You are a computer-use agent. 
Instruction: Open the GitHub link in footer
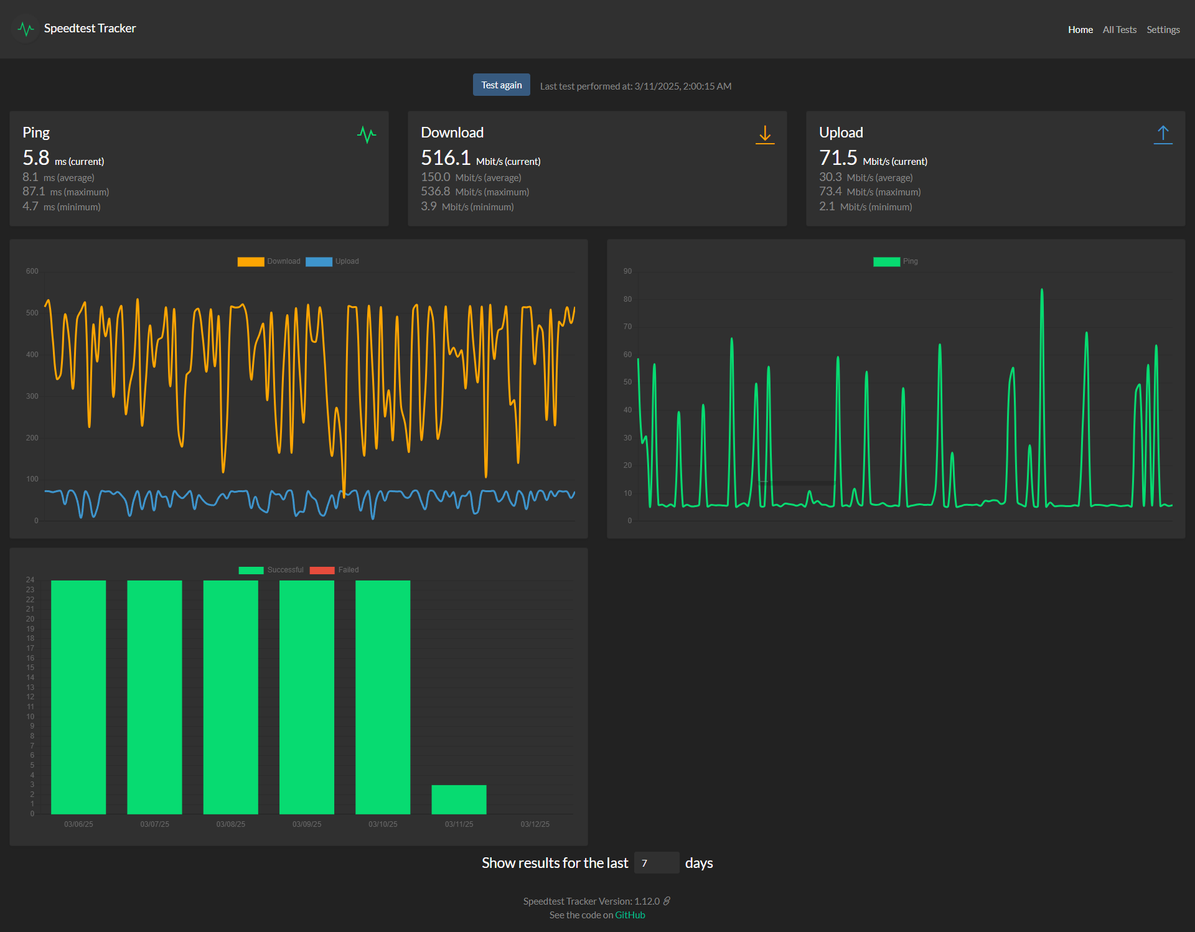pyautogui.click(x=630, y=915)
